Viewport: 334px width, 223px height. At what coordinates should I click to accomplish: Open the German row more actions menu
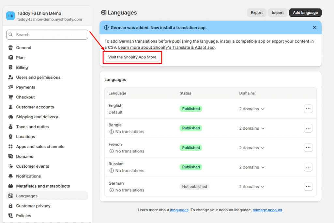[x=308, y=187]
